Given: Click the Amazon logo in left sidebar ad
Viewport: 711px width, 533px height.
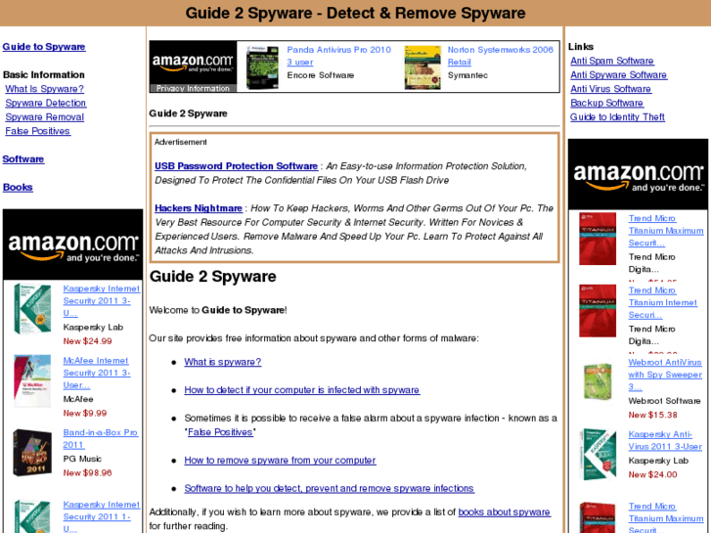Looking at the screenshot, I should click(73, 244).
